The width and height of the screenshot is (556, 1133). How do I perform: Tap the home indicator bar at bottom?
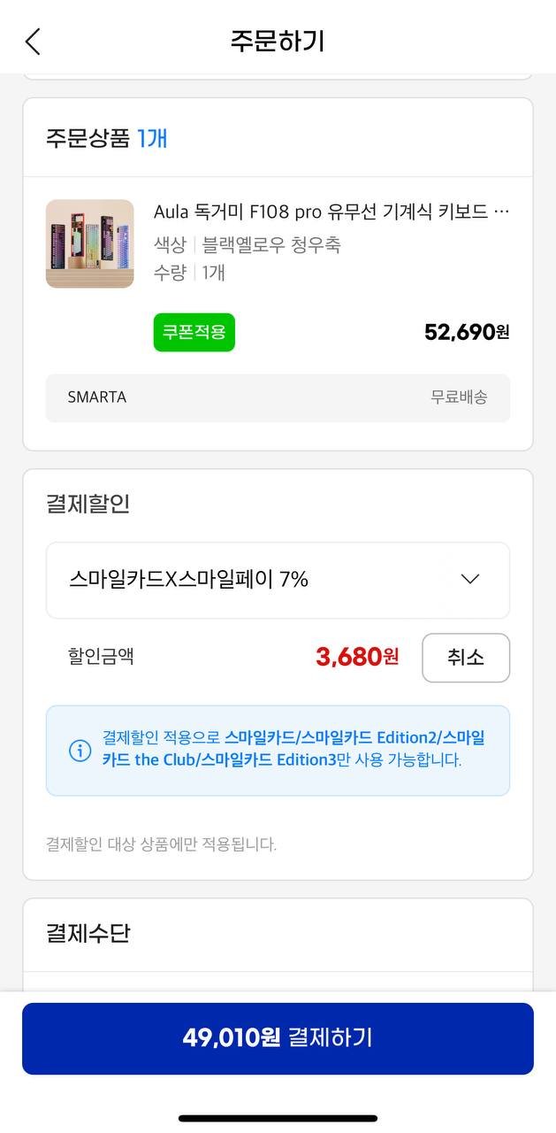(x=278, y=1118)
